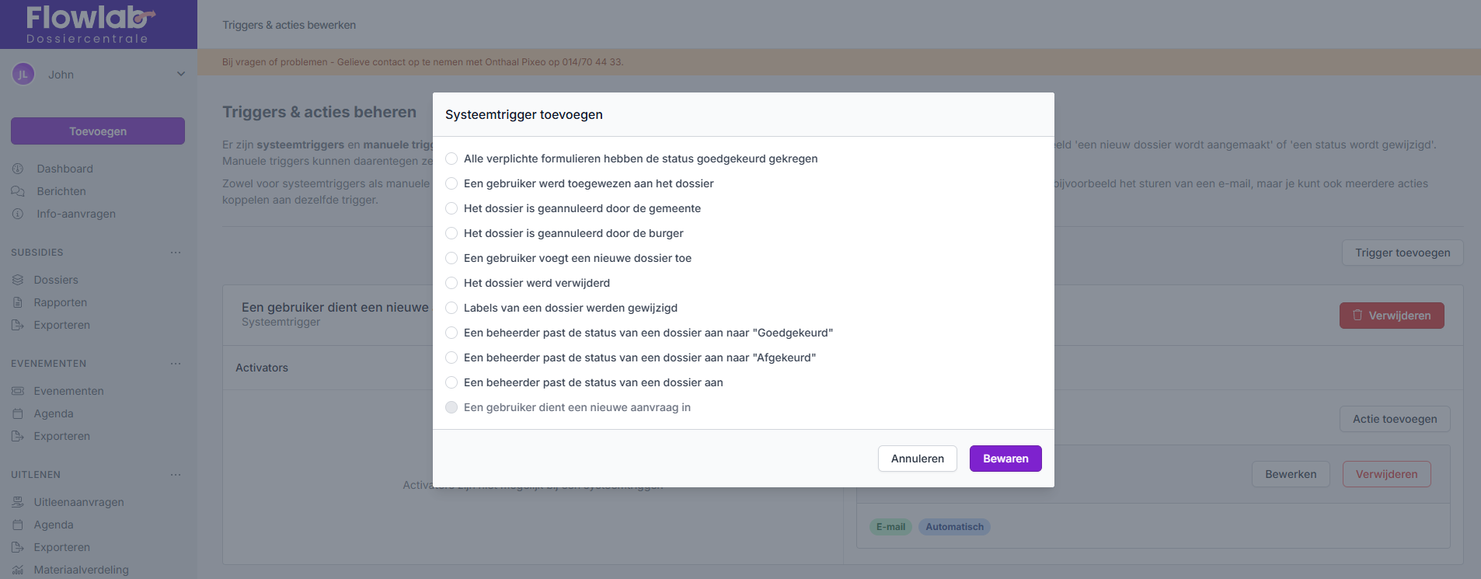Click the Rapporten document icon
The image size is (1481, 579).
(x=18, y=302)
